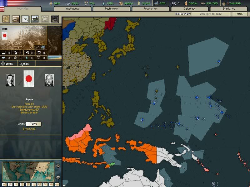
Task: Select the naval units ship icon
Action: [35, 19]
